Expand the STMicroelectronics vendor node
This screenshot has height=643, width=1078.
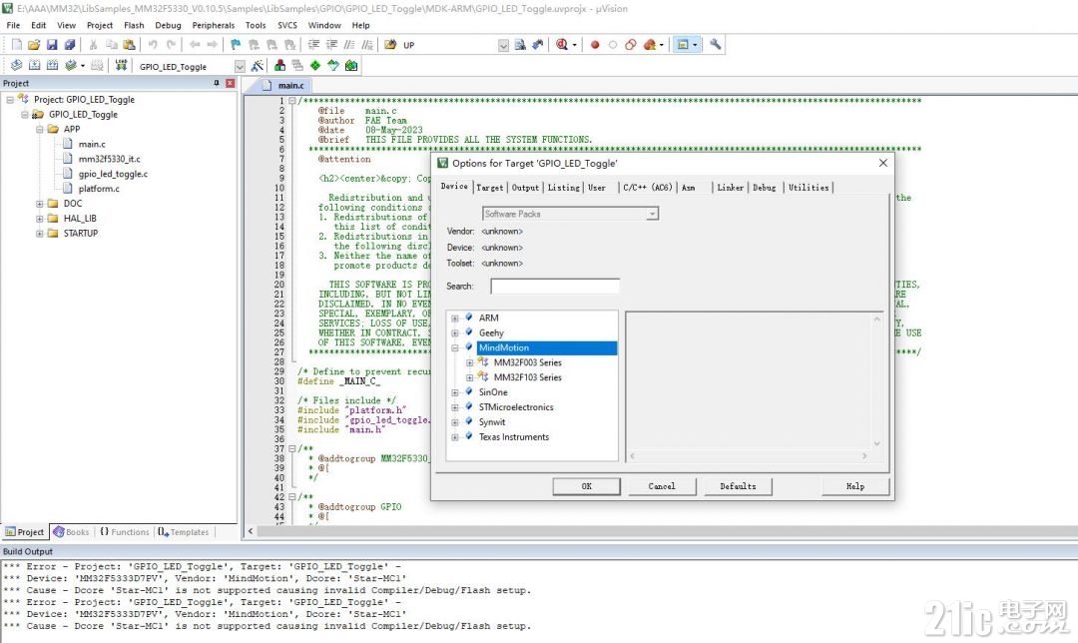pos(454,407)
